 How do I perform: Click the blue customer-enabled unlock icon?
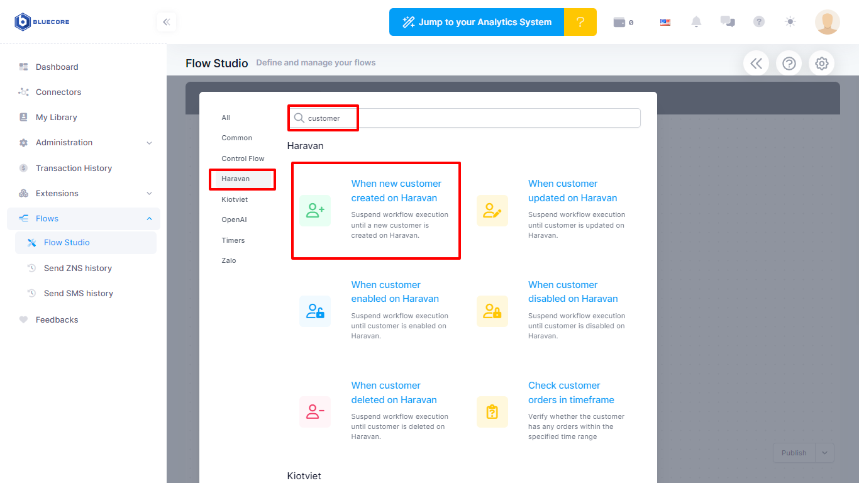(315, 311)
